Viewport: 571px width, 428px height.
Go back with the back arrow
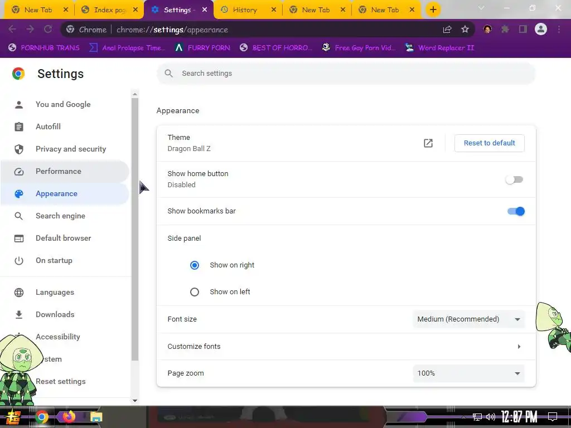(x=12, y=29)
